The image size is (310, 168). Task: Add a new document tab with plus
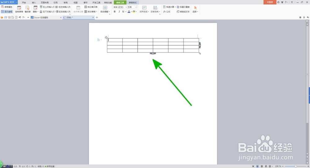[x=97, y=17]
